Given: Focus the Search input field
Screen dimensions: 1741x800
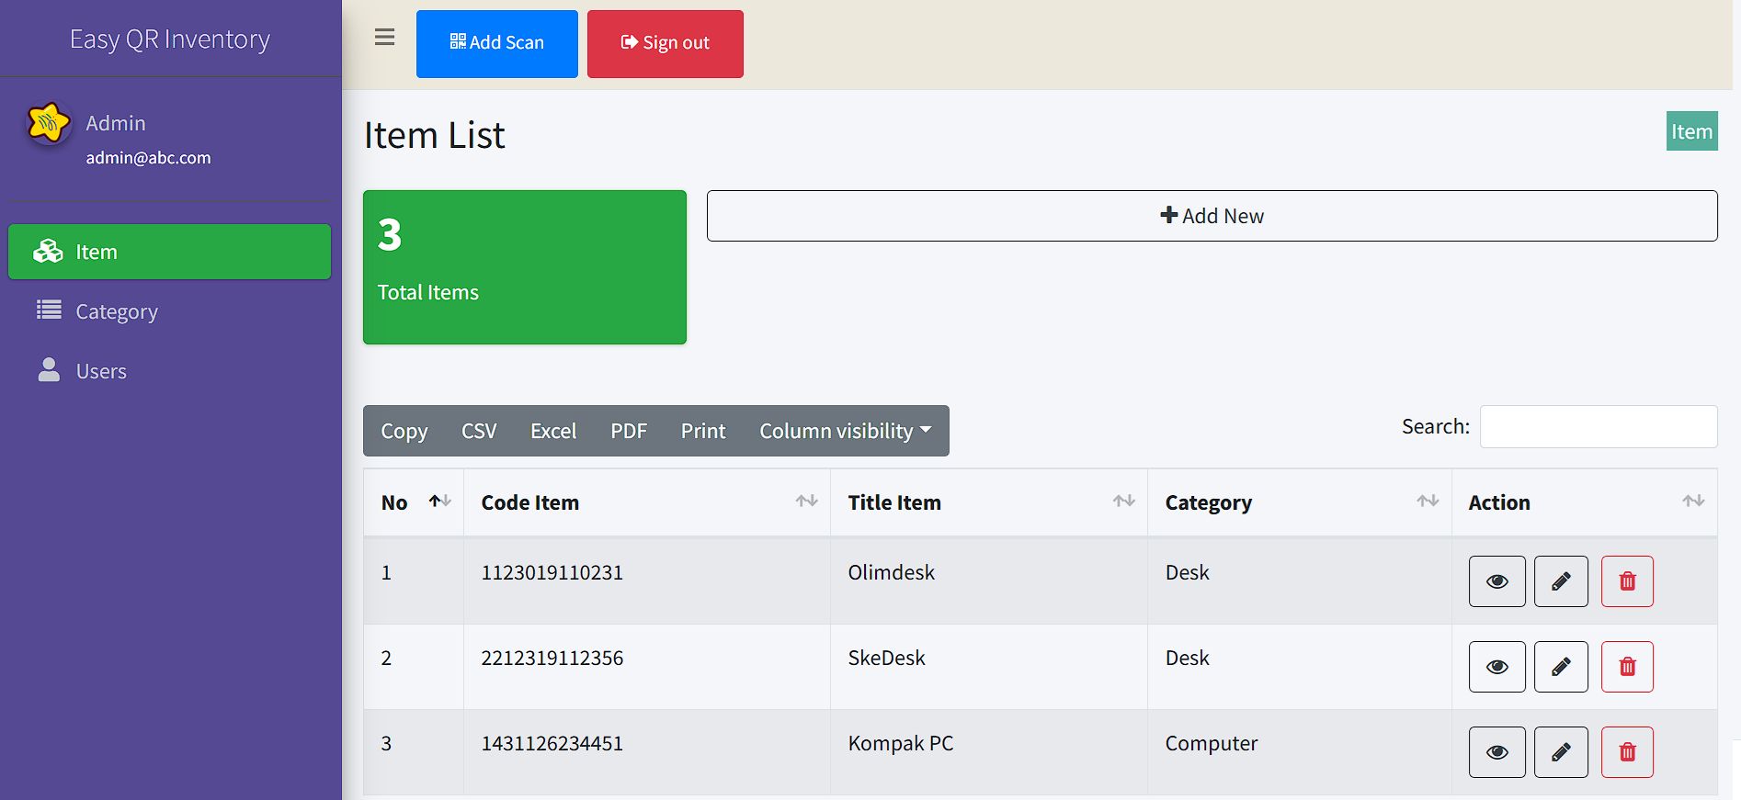Looking at the screenshot, I should pyautogui.click(x=1598, y=427).
